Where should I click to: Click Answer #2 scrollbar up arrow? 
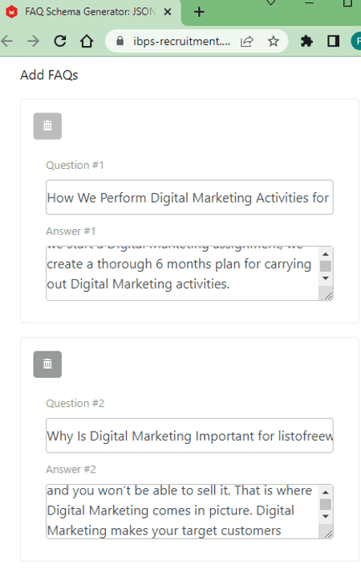click(x=326, y=492)
